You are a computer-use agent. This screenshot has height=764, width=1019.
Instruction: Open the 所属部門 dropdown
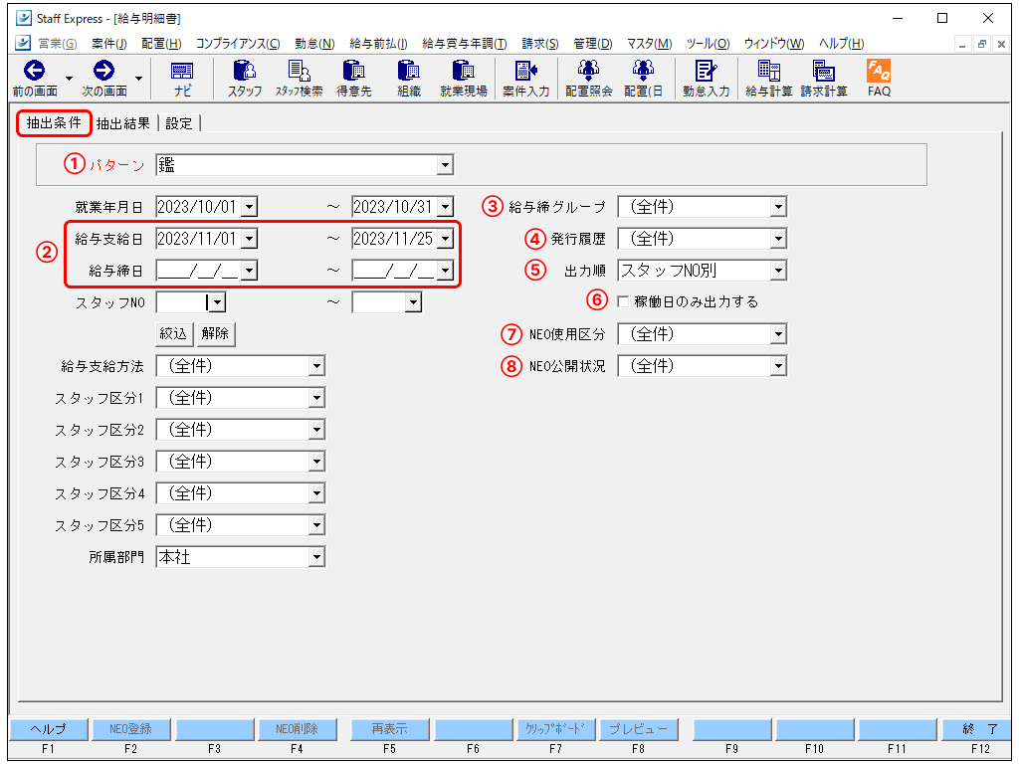pyautogui.click(x=316, y=557)
